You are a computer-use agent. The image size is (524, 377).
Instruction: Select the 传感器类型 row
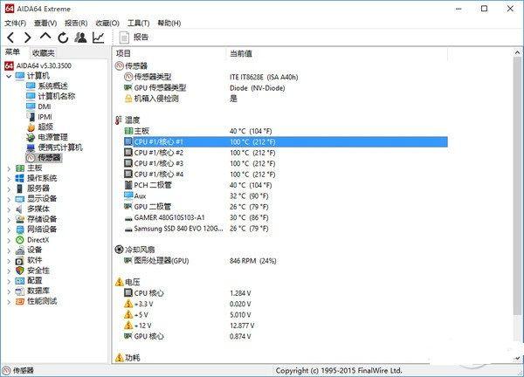tap(286, 77)
